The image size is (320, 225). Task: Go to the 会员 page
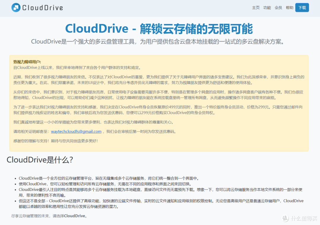[278, 8]
